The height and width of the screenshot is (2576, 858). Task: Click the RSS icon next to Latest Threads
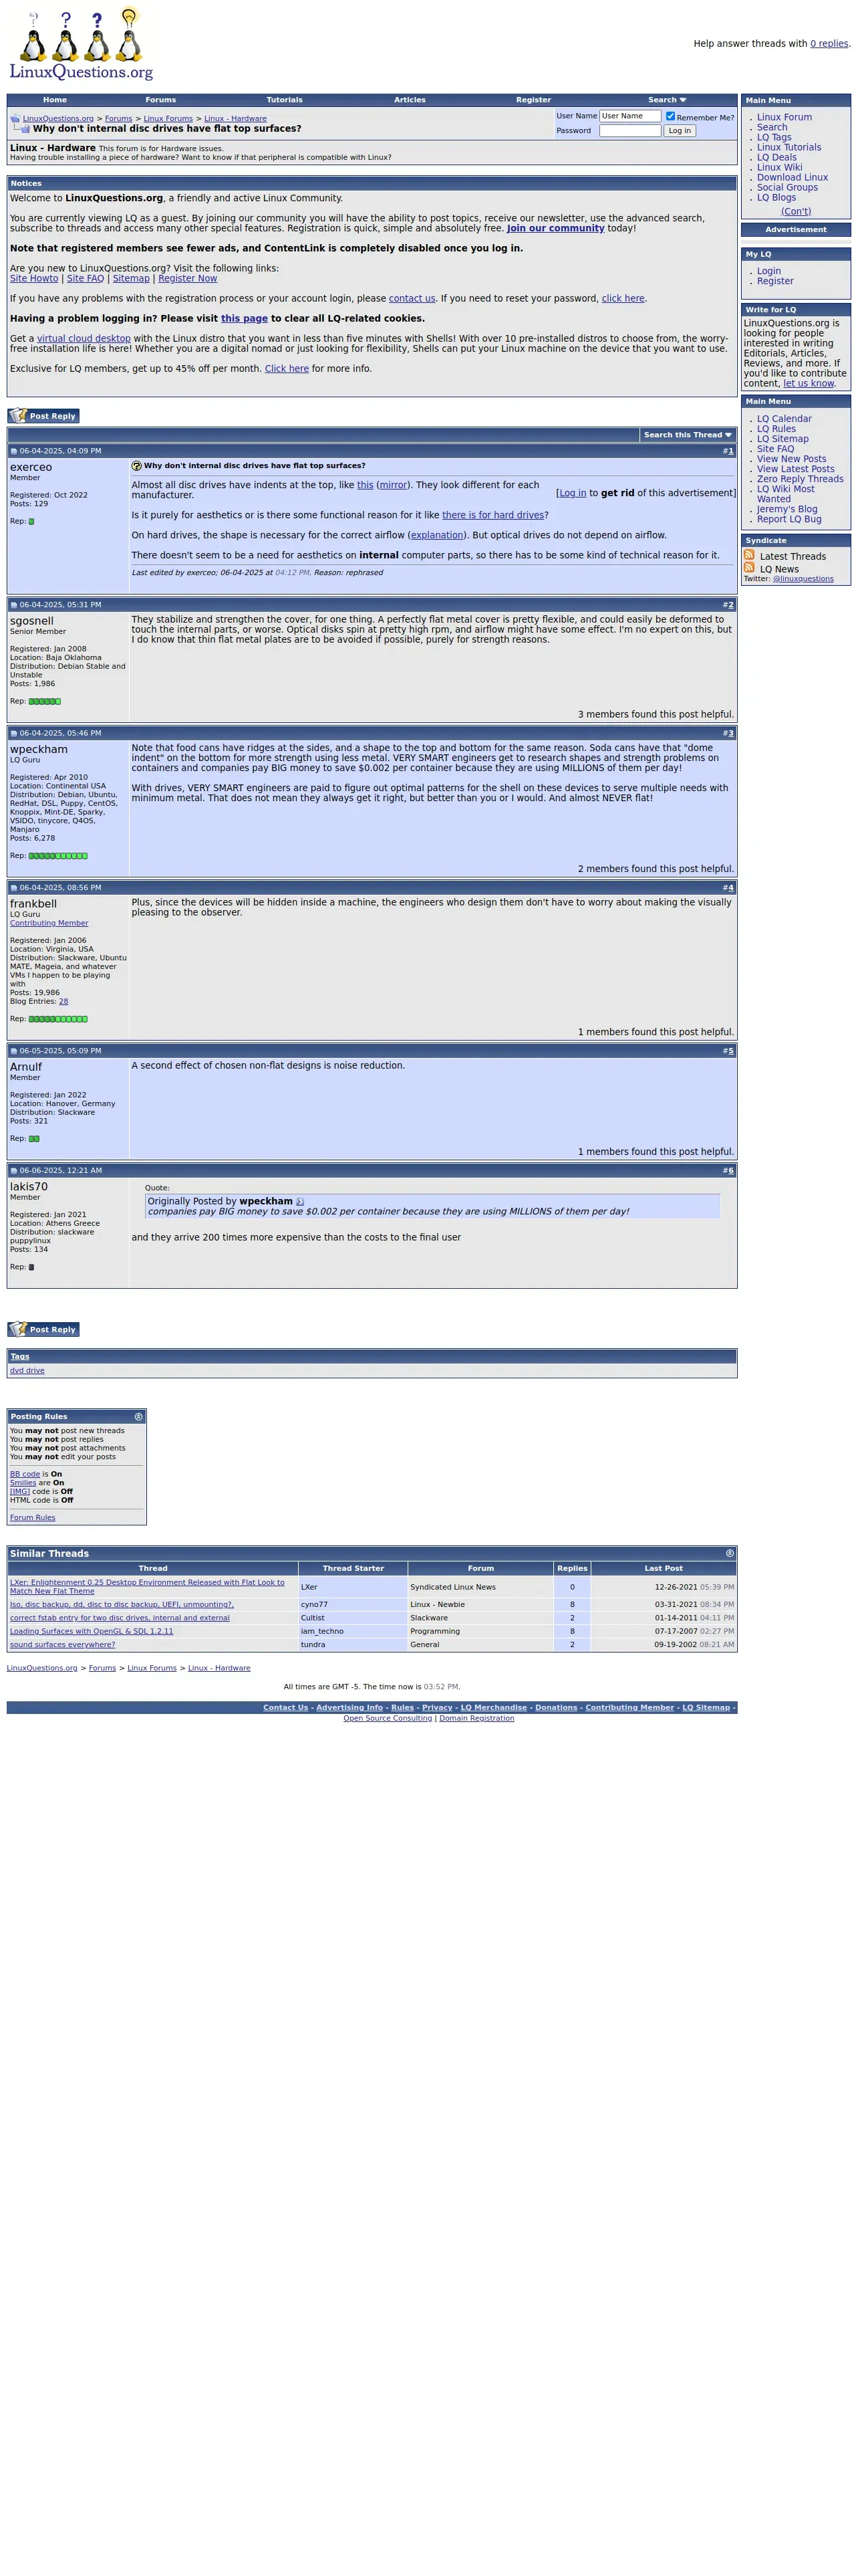point(749,555)
